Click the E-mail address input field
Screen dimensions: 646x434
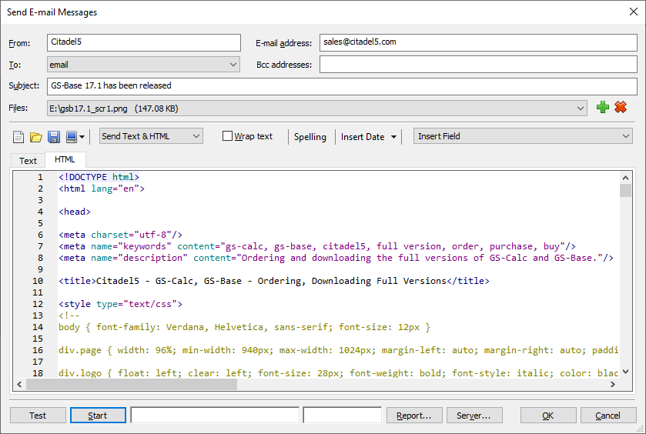tap(478, 42)
